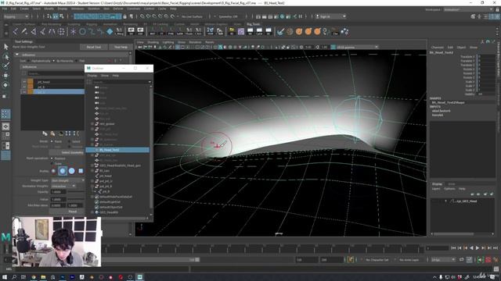Choose the Select mode radio button

(69, 141)
